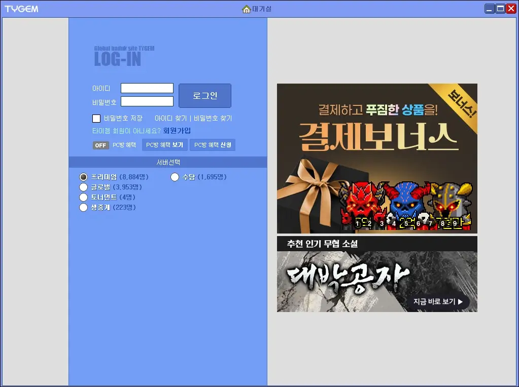This screenshot has height=387, width=519.
Task: Click the 서버선택 section header
Action: click(168, 162)
